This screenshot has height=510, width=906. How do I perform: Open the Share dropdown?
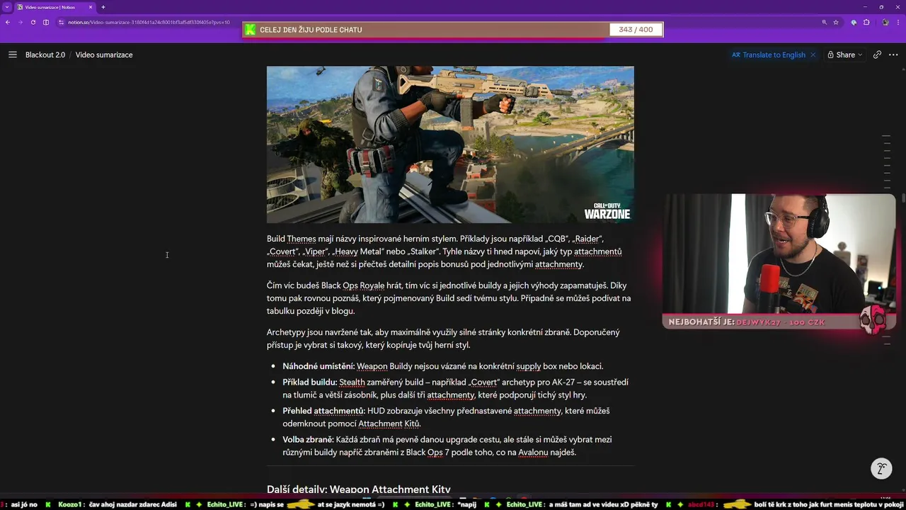click(x=845, y=55)
